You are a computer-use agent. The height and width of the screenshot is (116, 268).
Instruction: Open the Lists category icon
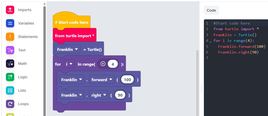[x=10, y=90]
